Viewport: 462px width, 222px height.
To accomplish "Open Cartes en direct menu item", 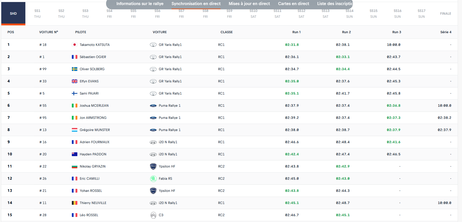I will pyautogui.click(x=294, y=4).
